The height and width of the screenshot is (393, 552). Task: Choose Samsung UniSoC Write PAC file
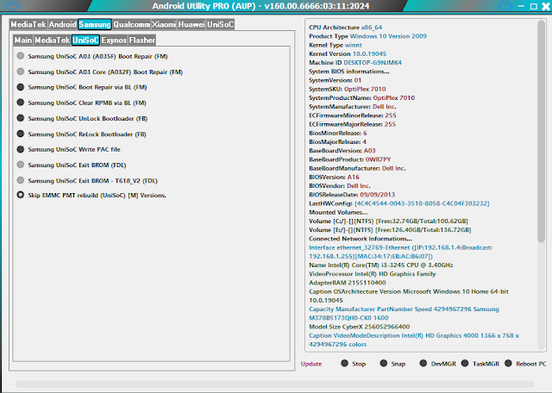pos(69,150)
